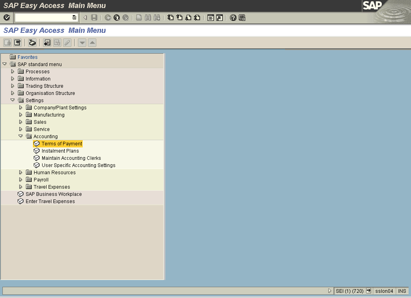The height and width of the screenshot is (298, 411).
Task: Click the Find binoculars icon
Action: (x=148, y=18)
